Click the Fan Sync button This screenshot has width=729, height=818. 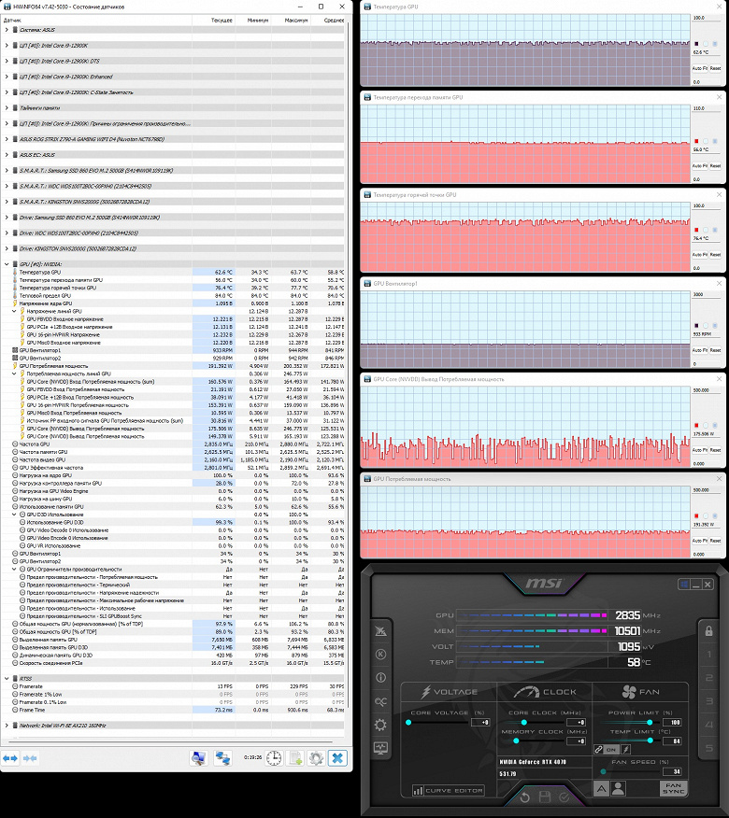673,788
